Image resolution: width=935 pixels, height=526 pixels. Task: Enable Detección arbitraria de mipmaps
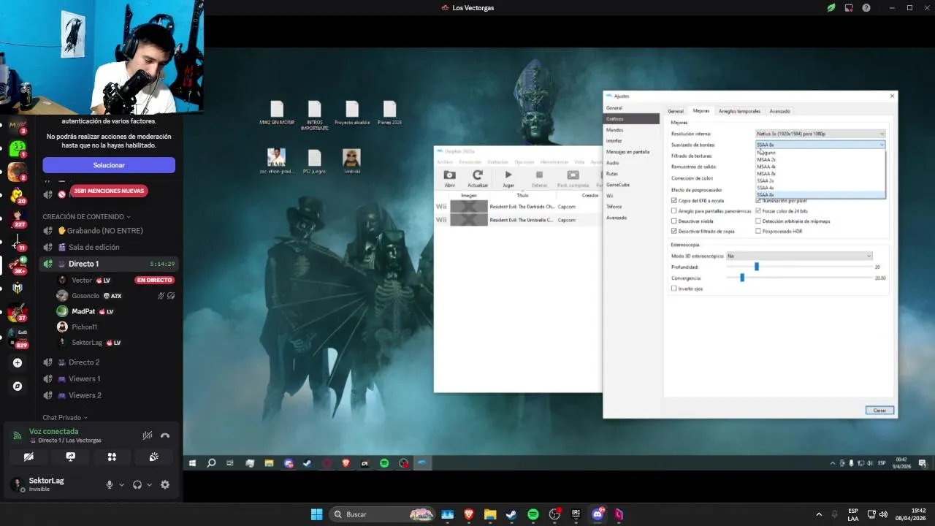758,221
